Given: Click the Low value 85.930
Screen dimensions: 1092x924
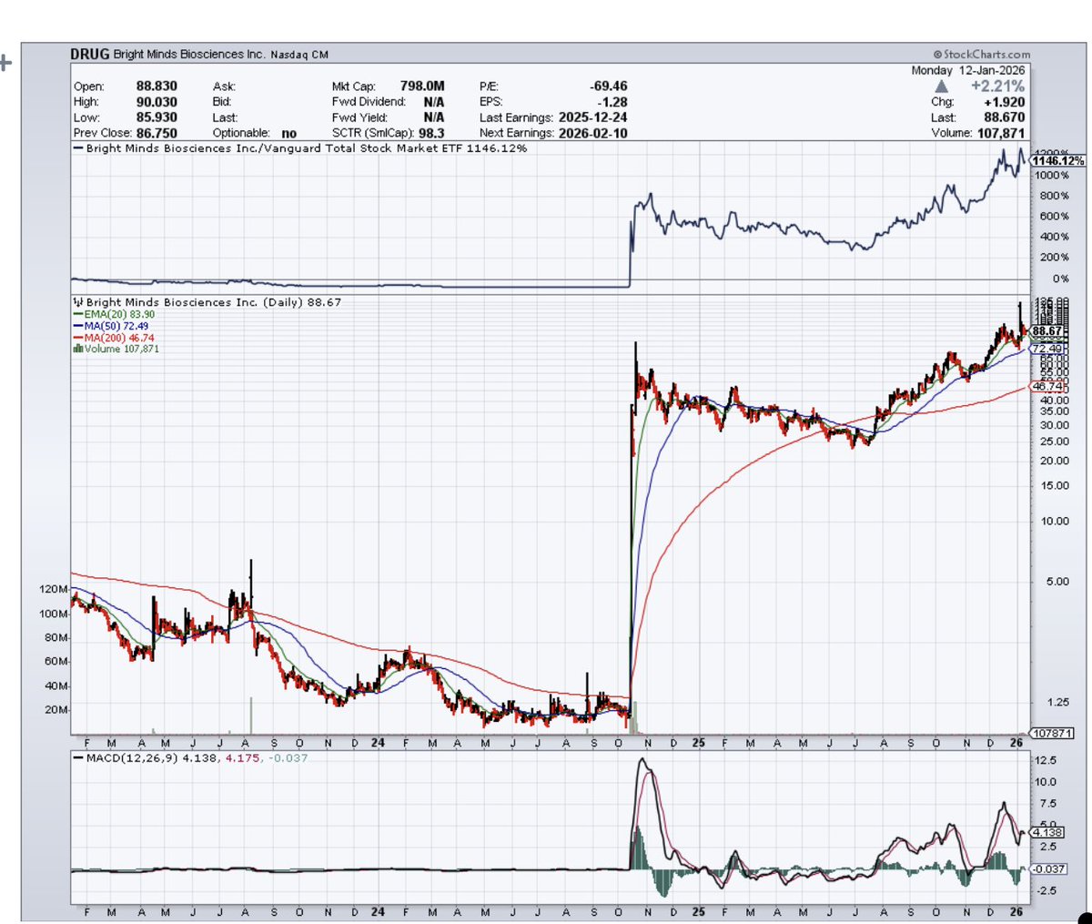Looking at the screenshot, I should pyautogui.click(x=157, y=117).
